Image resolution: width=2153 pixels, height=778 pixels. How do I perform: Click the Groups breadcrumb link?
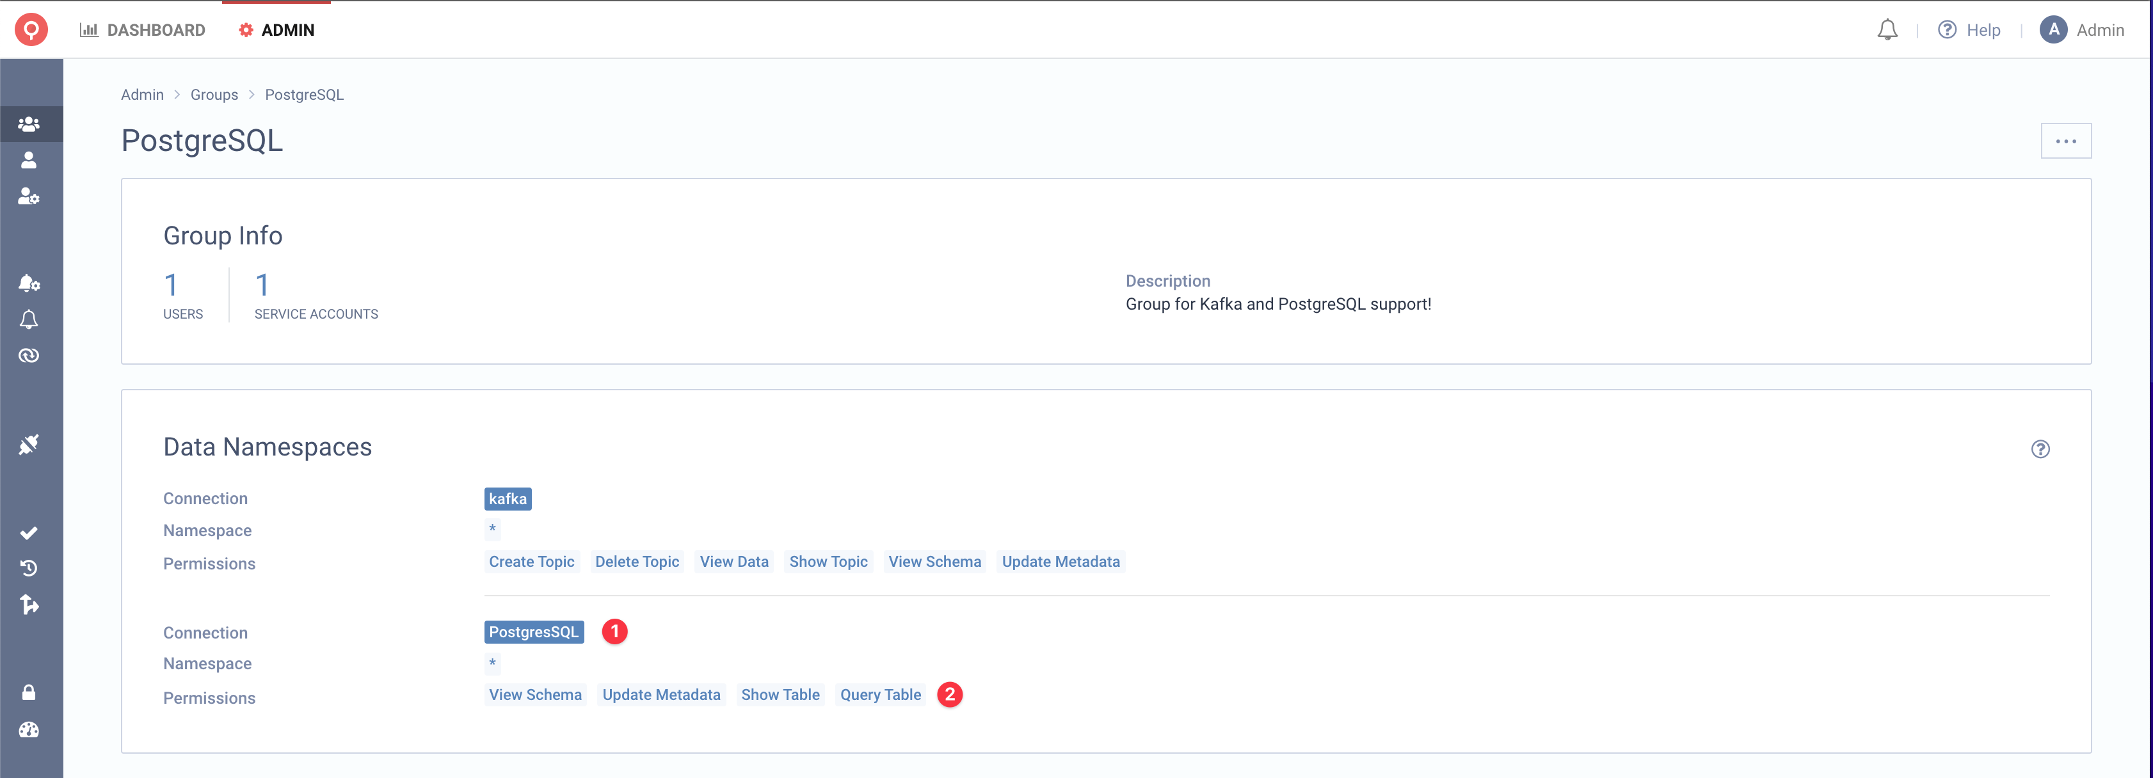(214, 93)
